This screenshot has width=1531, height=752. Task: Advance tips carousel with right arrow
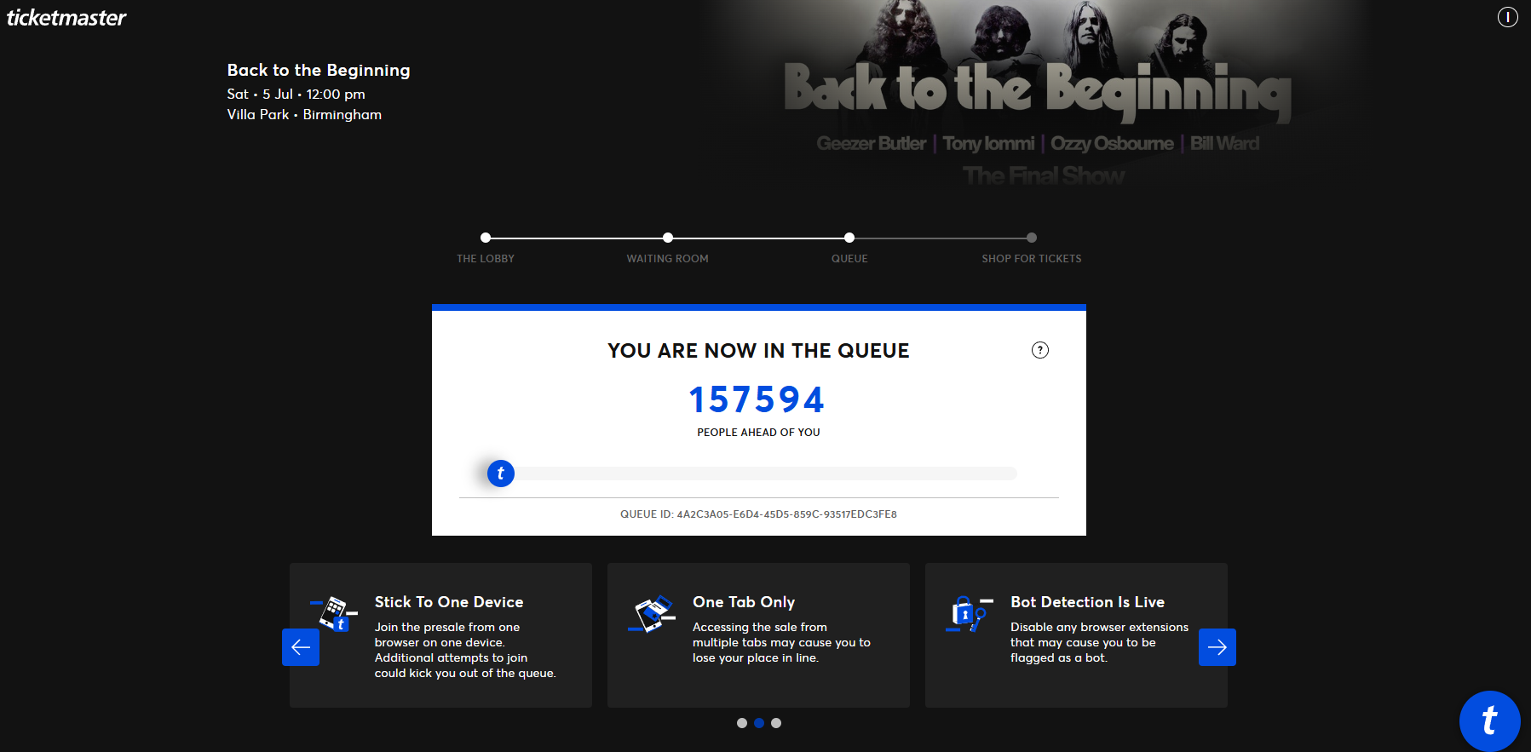coord(1217,647)
